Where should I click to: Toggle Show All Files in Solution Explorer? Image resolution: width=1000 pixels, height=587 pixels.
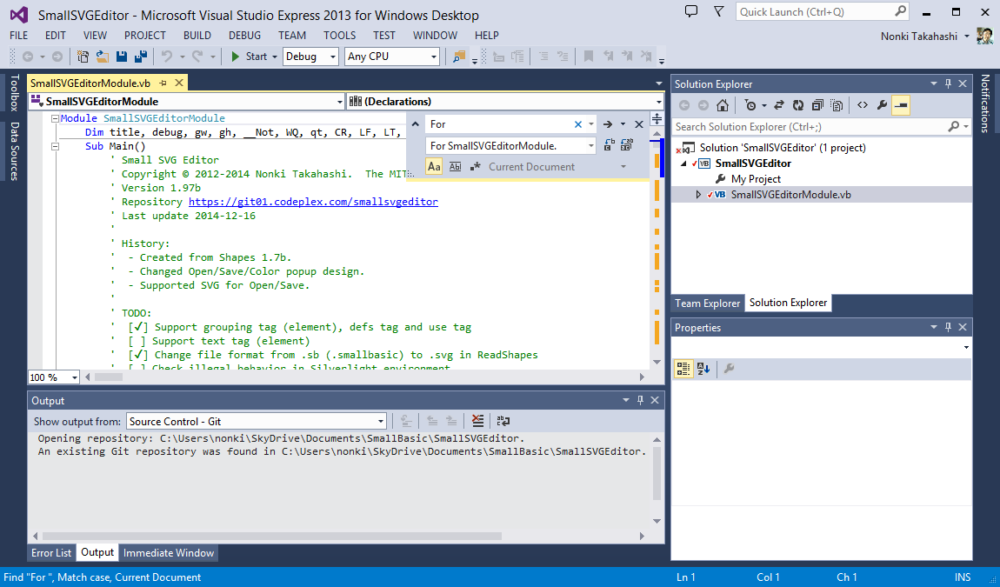837,105
